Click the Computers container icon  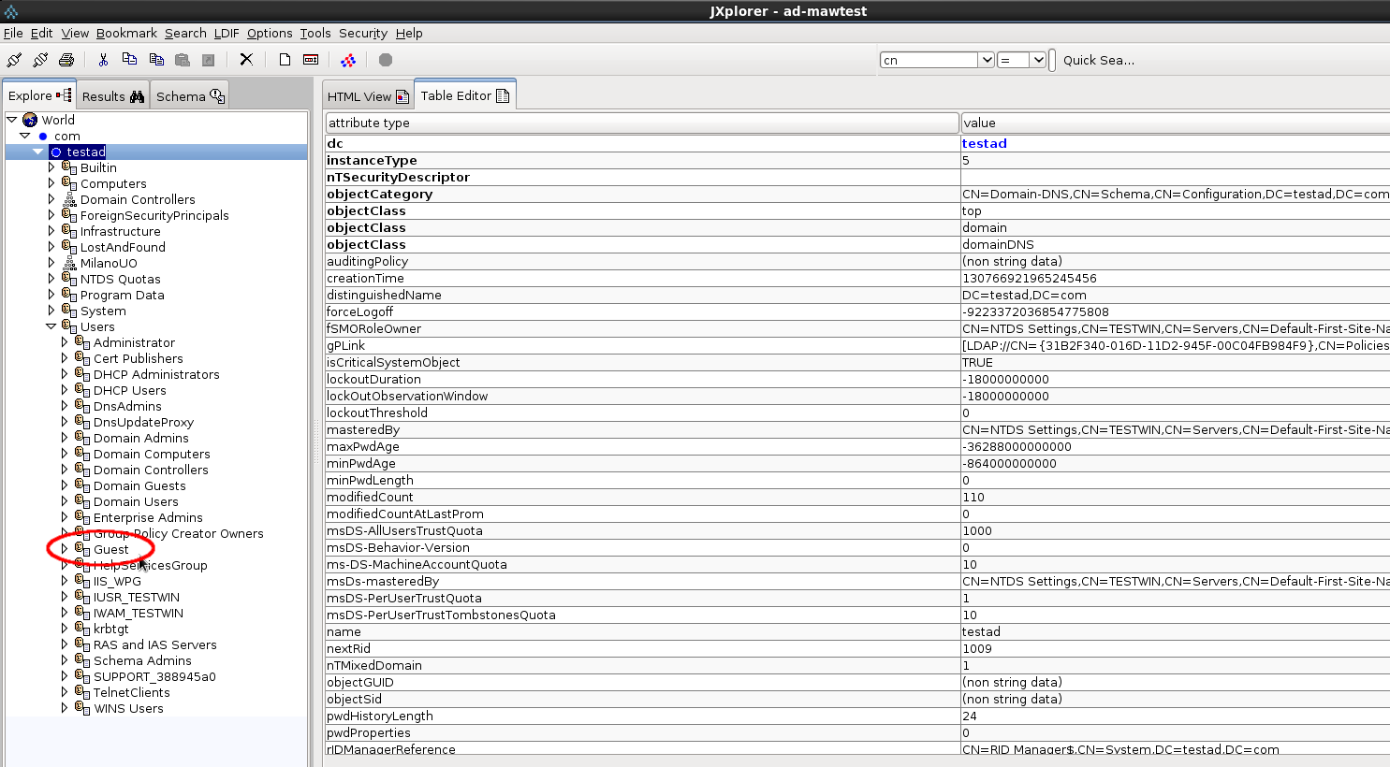coord(69,183)
